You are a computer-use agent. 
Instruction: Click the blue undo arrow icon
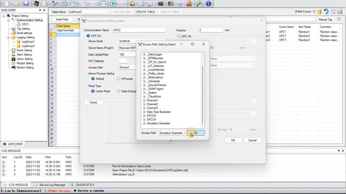coord(326,12)
